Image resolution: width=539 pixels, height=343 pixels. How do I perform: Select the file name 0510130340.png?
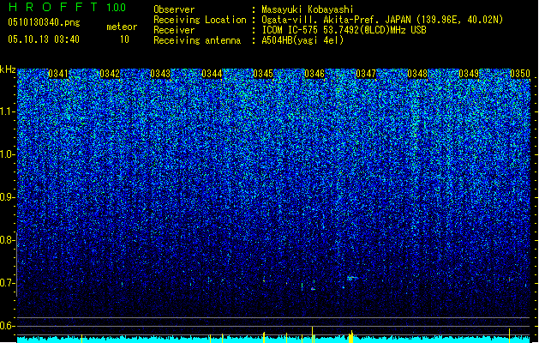(44, 22)
